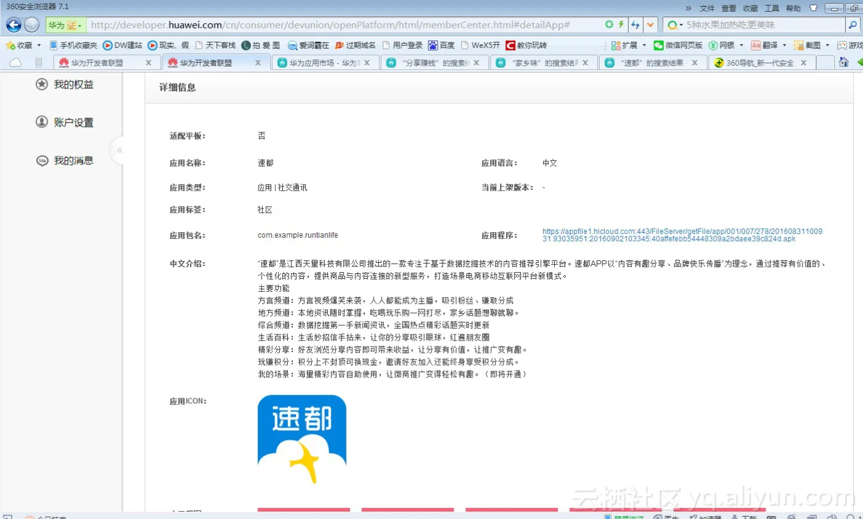Open the appfile1.hicloud.com APK download link
Screen dimensions: 863x519
click(x=682, y=235)
